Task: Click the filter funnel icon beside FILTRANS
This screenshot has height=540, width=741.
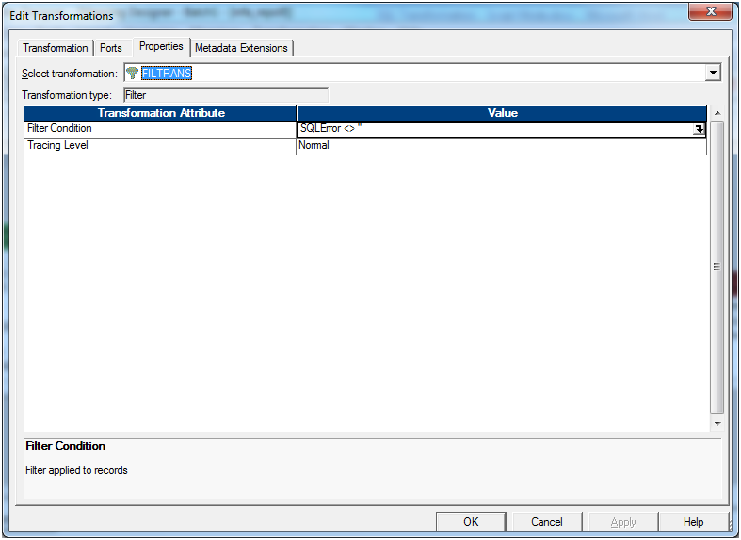Action: [x=133, y=73]
